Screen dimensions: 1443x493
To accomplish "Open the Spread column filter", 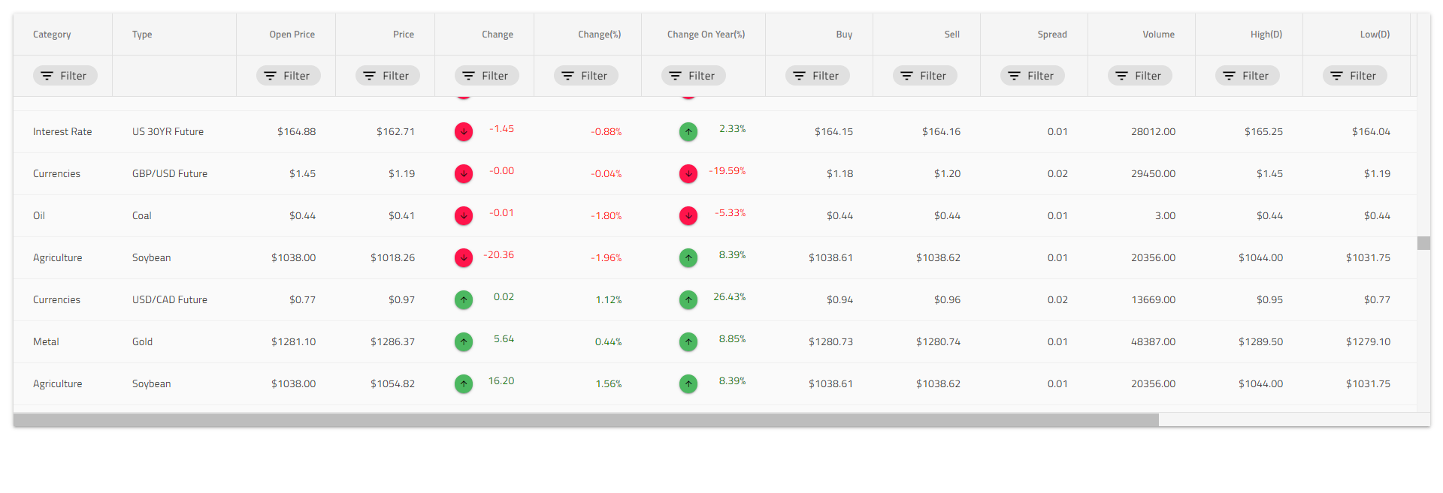I will [1033, 76].
